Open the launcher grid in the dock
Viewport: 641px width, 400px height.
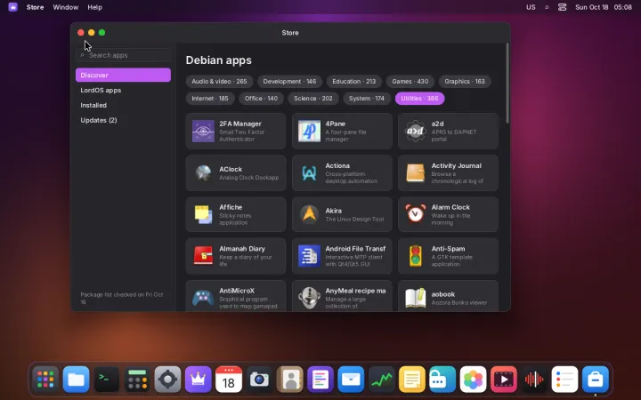pyautogui.click(x=45, y=380)
